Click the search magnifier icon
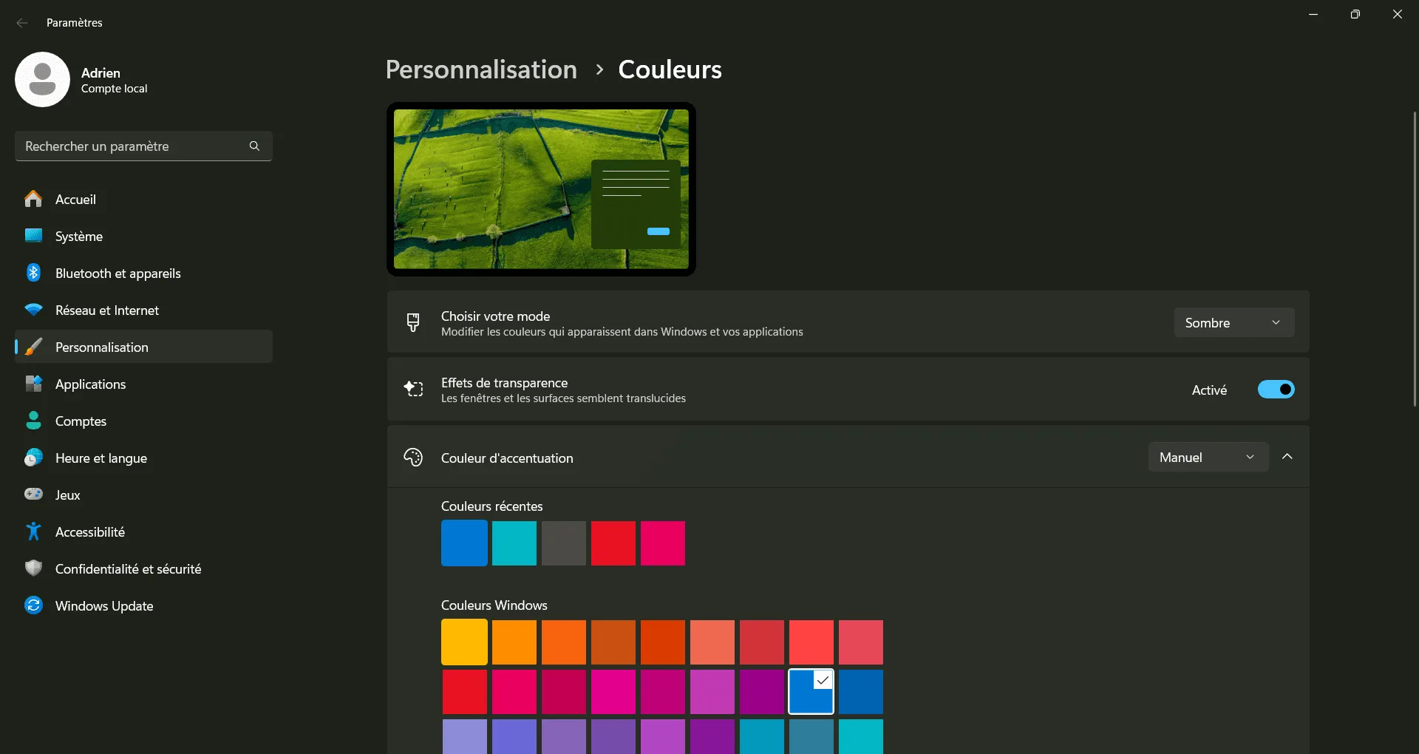1419x754 pixels. 254,146
